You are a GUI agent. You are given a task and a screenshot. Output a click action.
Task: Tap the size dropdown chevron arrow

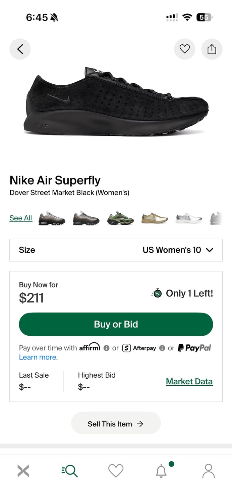[x=210, y=250]
